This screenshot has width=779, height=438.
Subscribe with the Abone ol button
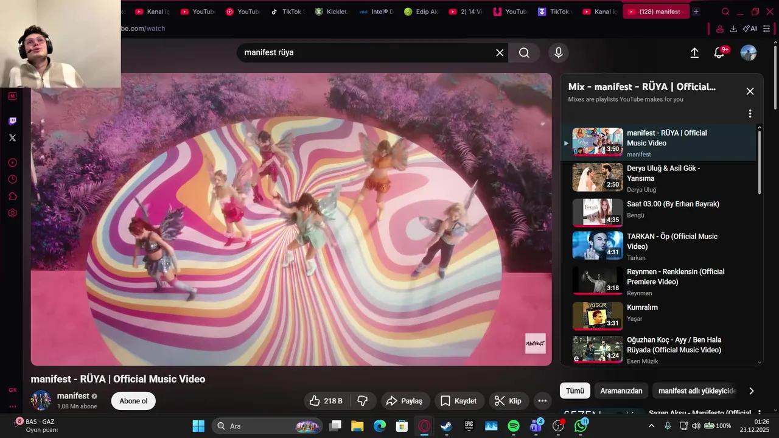133,401
